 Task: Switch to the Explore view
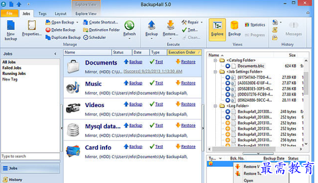[217, 30]
